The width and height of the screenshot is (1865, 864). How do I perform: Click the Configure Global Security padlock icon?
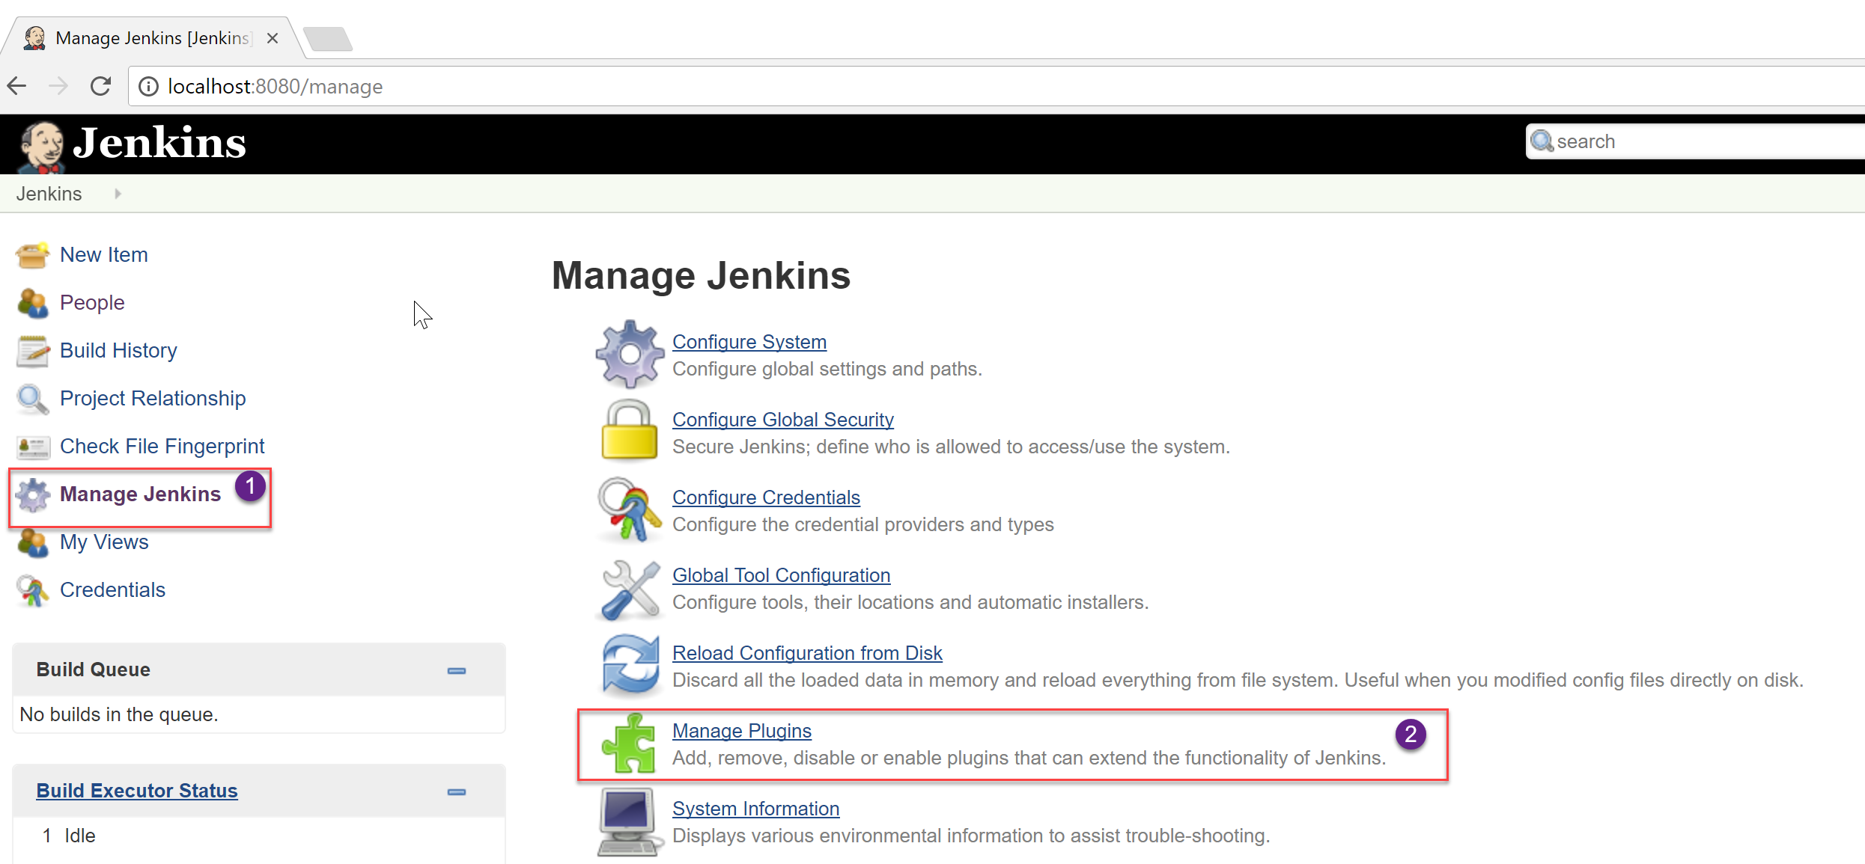coord(630,429)
